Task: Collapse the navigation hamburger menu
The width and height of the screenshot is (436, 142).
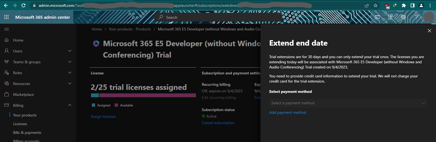Action: [x=7, y=29]
